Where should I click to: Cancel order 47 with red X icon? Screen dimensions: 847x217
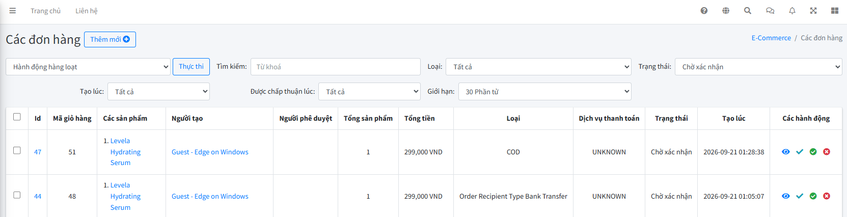point(827,152)
